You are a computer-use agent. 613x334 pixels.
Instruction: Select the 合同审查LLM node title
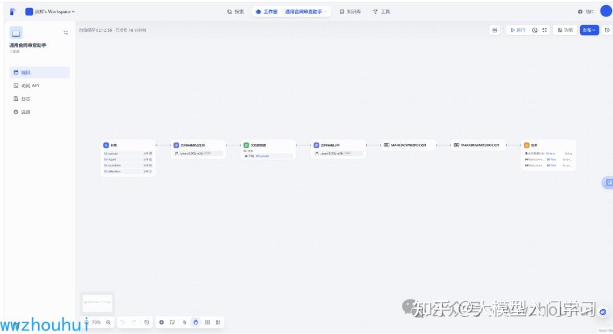click(330, 145)
